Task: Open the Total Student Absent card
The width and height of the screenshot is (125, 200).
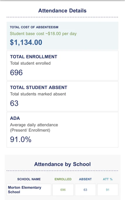Action: tap(62, 96)
